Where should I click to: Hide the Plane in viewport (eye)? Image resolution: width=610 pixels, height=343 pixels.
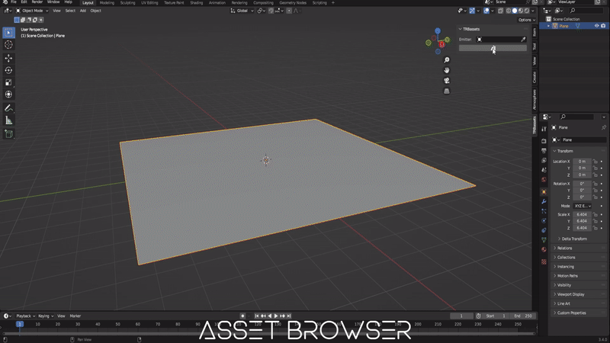(x=596, y=26)
